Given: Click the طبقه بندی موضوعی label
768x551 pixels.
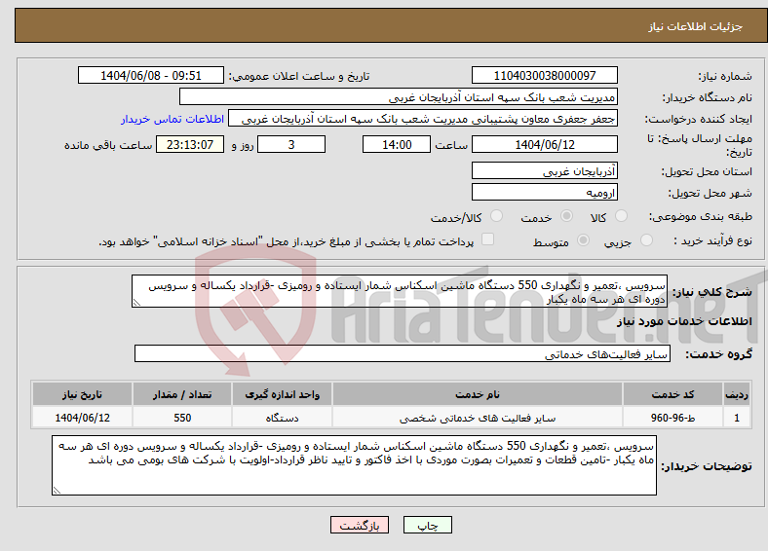Looking at the screenshot, I should pyautogui.click(x=701, y=216).
